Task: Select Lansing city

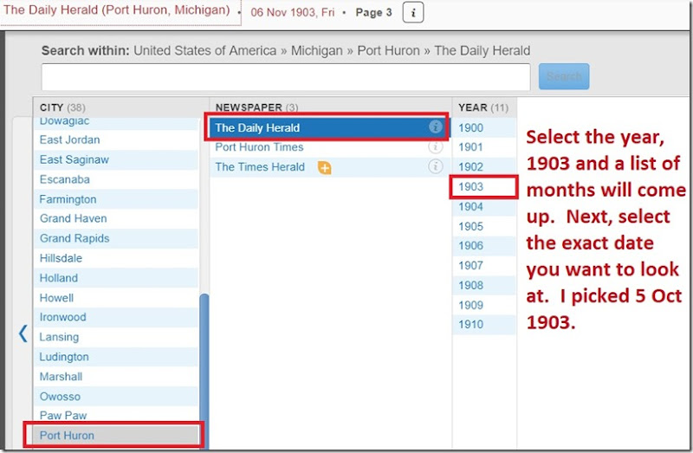Action: click(116, 337)
